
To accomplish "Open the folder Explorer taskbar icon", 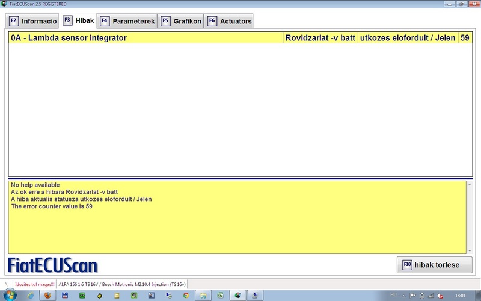I will tap(204, 295).
